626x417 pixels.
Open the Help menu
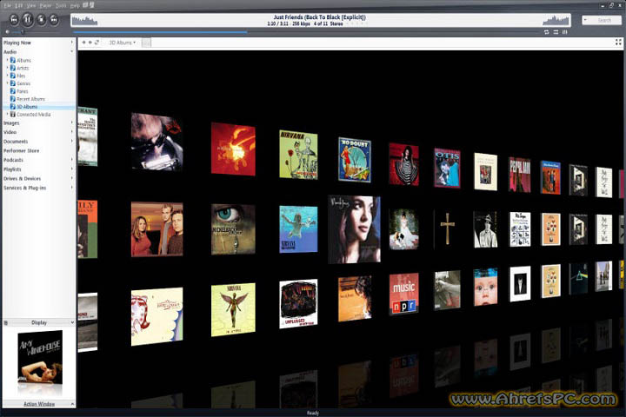[x=75, y=5]
